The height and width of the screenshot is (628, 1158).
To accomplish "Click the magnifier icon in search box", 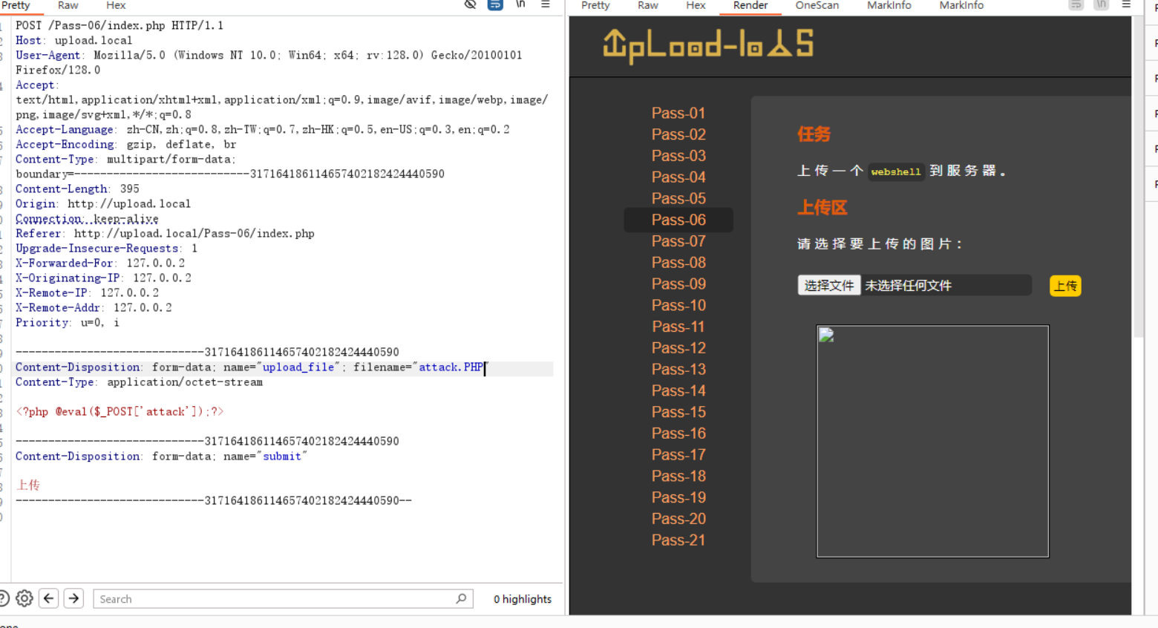I will point(461,598).
